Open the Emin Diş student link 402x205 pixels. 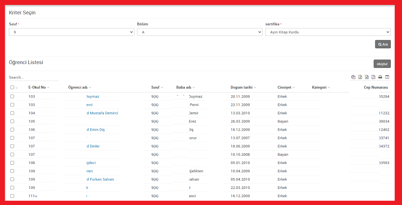click(x=95, y=130)
